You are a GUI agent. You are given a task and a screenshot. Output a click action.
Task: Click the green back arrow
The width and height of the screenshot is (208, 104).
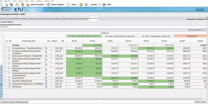pyautogui.click(x=81, y=5)
